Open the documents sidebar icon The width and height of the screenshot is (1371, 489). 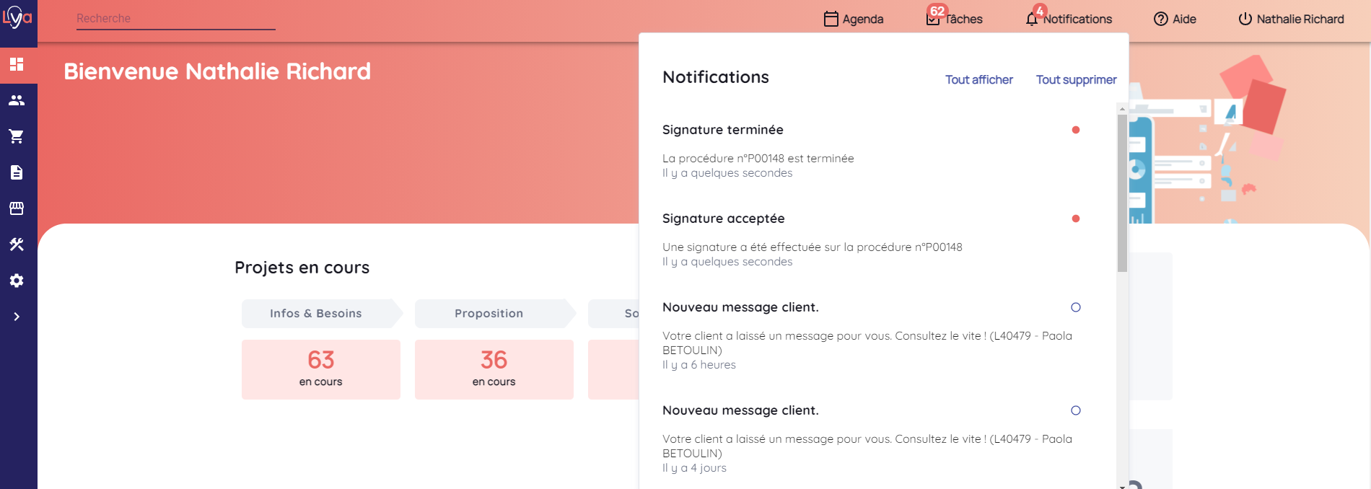click(x=17, y=172)
